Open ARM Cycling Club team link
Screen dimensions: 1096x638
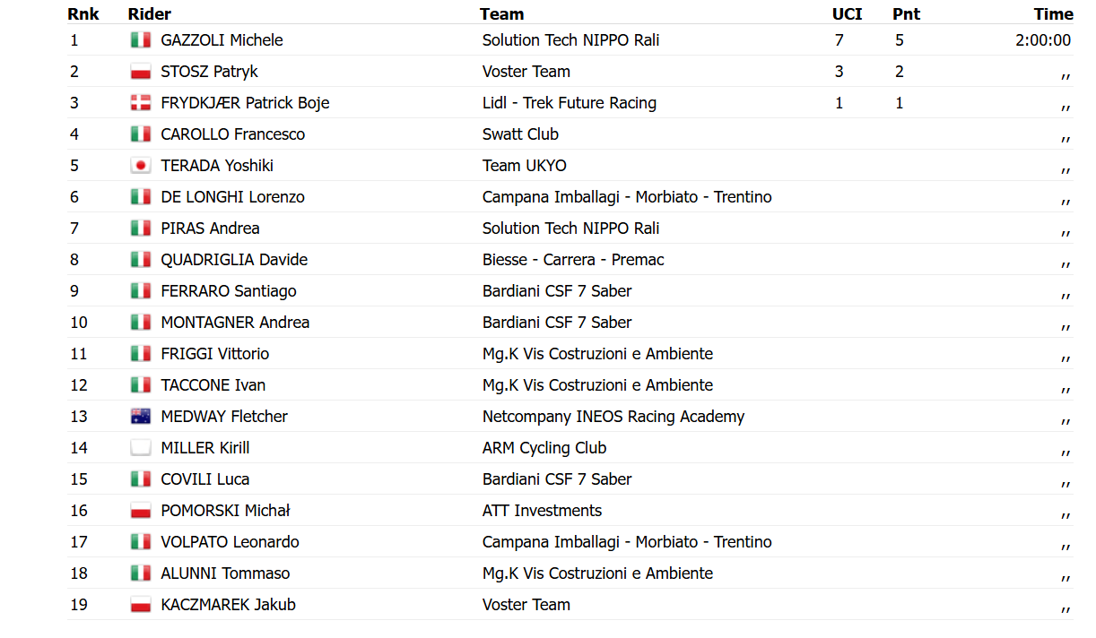[x=544, y=448]
